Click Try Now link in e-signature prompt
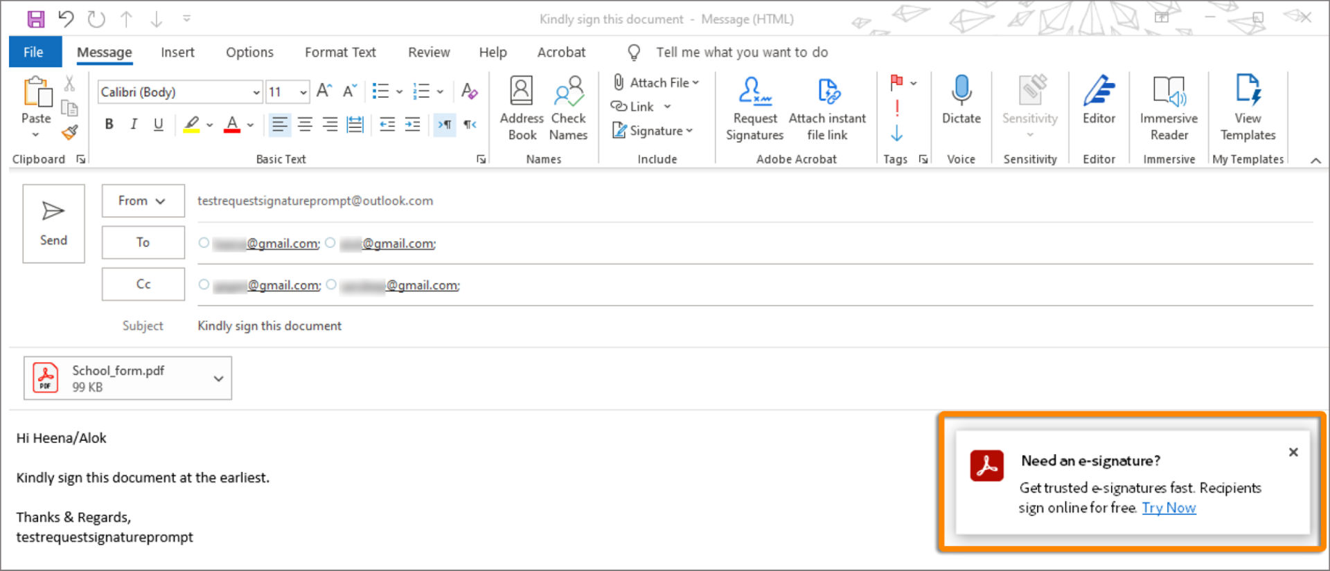This screenshot has height=571, width=1330. click(x=1169, y=508)
